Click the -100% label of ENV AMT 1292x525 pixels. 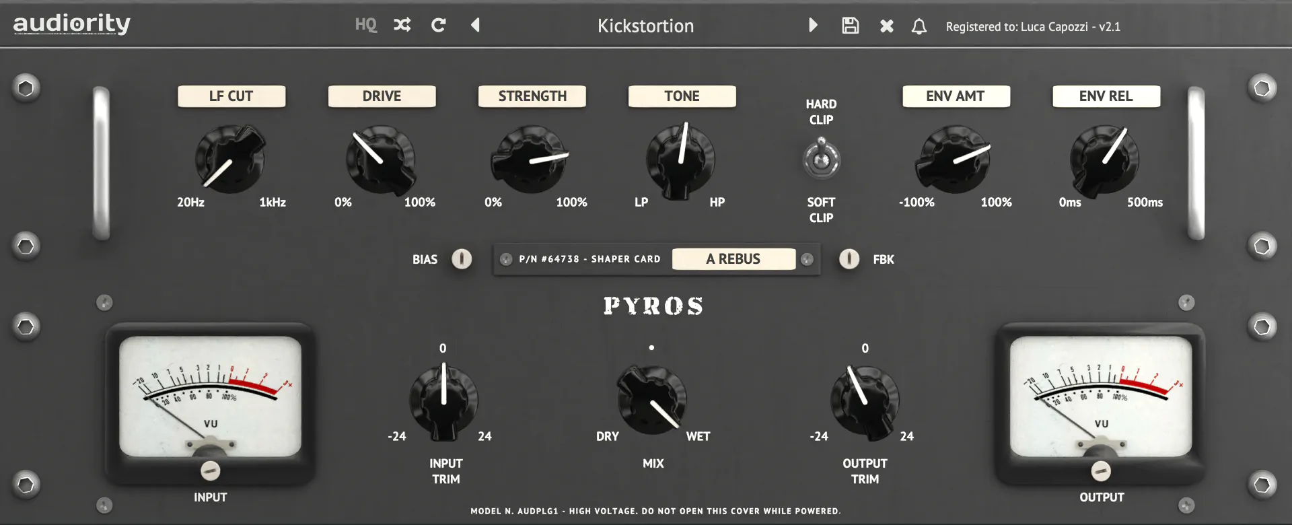(917, 203)
